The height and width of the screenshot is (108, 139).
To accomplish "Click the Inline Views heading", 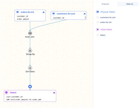I will 106,30.
